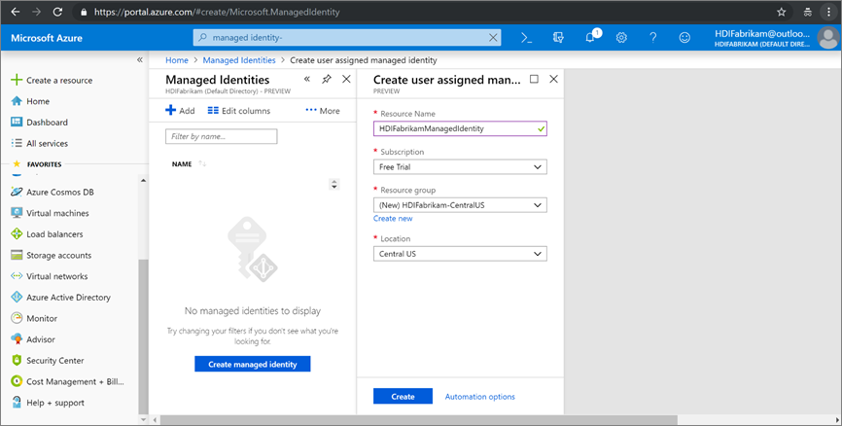This screenshot has width=842, height=426.
Task: Select Azure Active Directory menu item
Action: tap(68, 298)
